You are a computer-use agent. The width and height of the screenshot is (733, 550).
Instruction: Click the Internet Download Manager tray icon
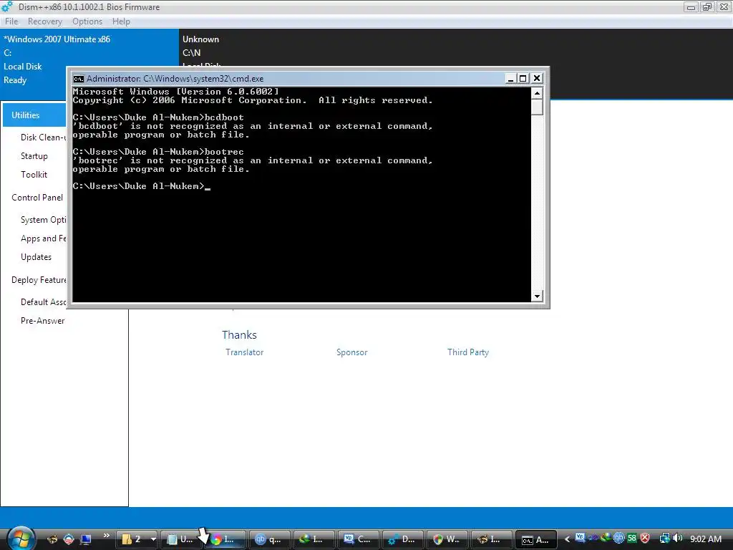click(x=606, y=538)
